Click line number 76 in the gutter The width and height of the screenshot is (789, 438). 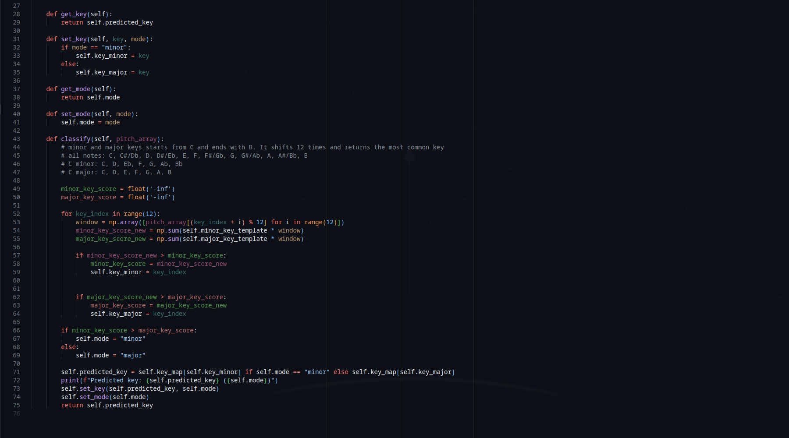point(16,413)
